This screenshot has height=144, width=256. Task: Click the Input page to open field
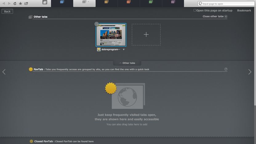[226, 4]
